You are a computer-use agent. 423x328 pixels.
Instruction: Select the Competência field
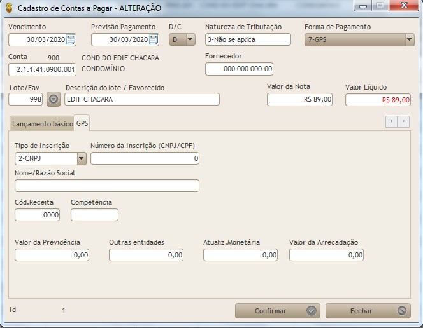pyautogui.click(x=94, y=215)
